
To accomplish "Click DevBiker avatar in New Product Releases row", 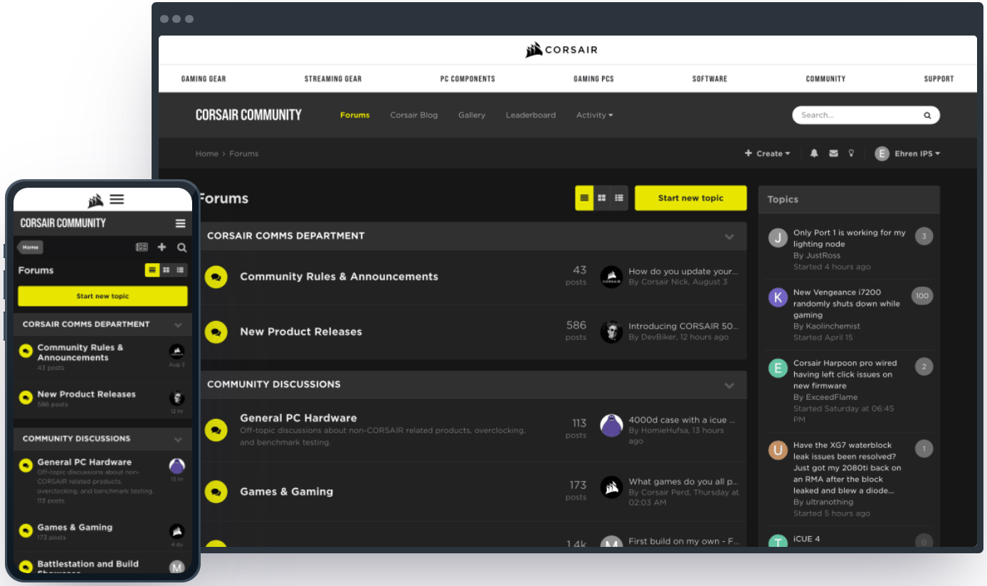I will pos(612,331).
